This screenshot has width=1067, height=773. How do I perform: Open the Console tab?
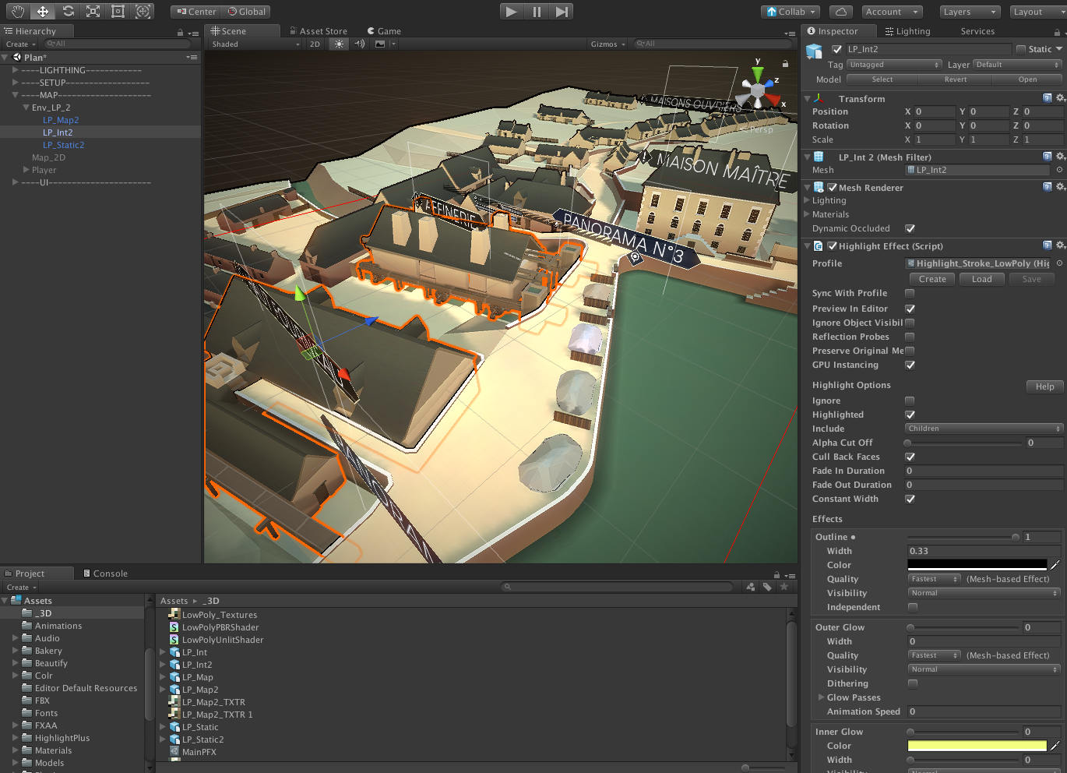(105, 574)
